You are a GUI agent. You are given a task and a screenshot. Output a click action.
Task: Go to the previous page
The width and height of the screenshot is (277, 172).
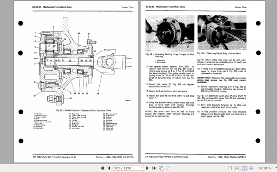pos(109,168)
